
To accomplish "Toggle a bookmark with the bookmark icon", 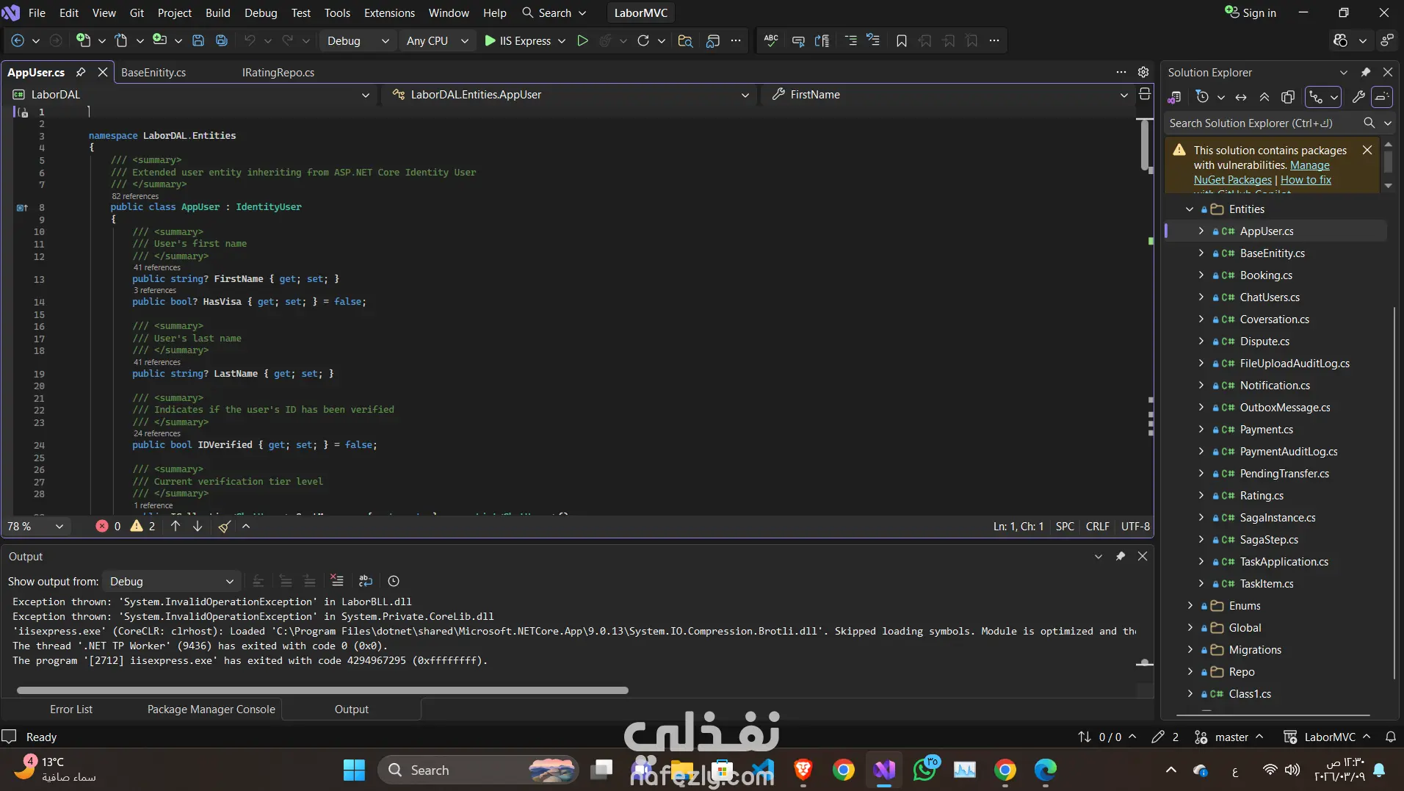I will (x=902, y=41).
